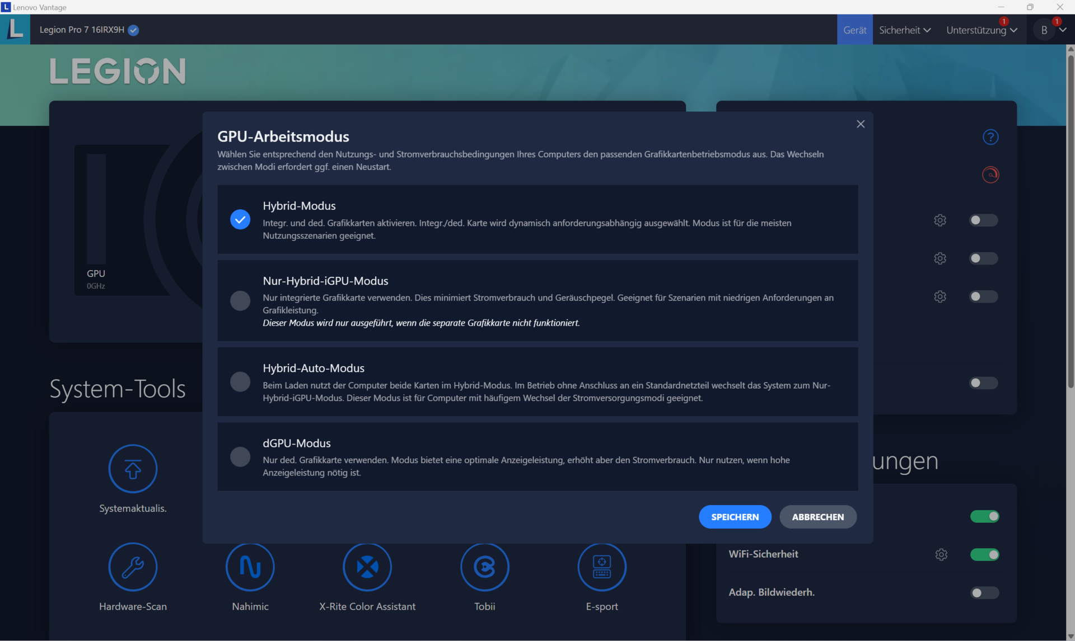
Task: Open the Nahimic audio tool
Action: (x=250, y=567)
